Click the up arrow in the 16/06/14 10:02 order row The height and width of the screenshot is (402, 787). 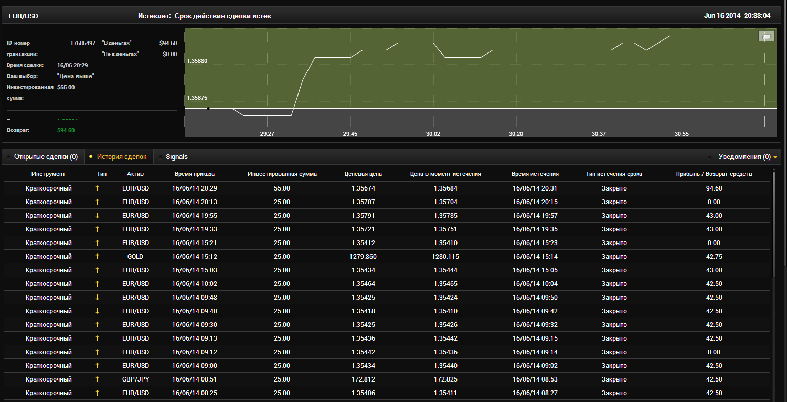[97, 284]
